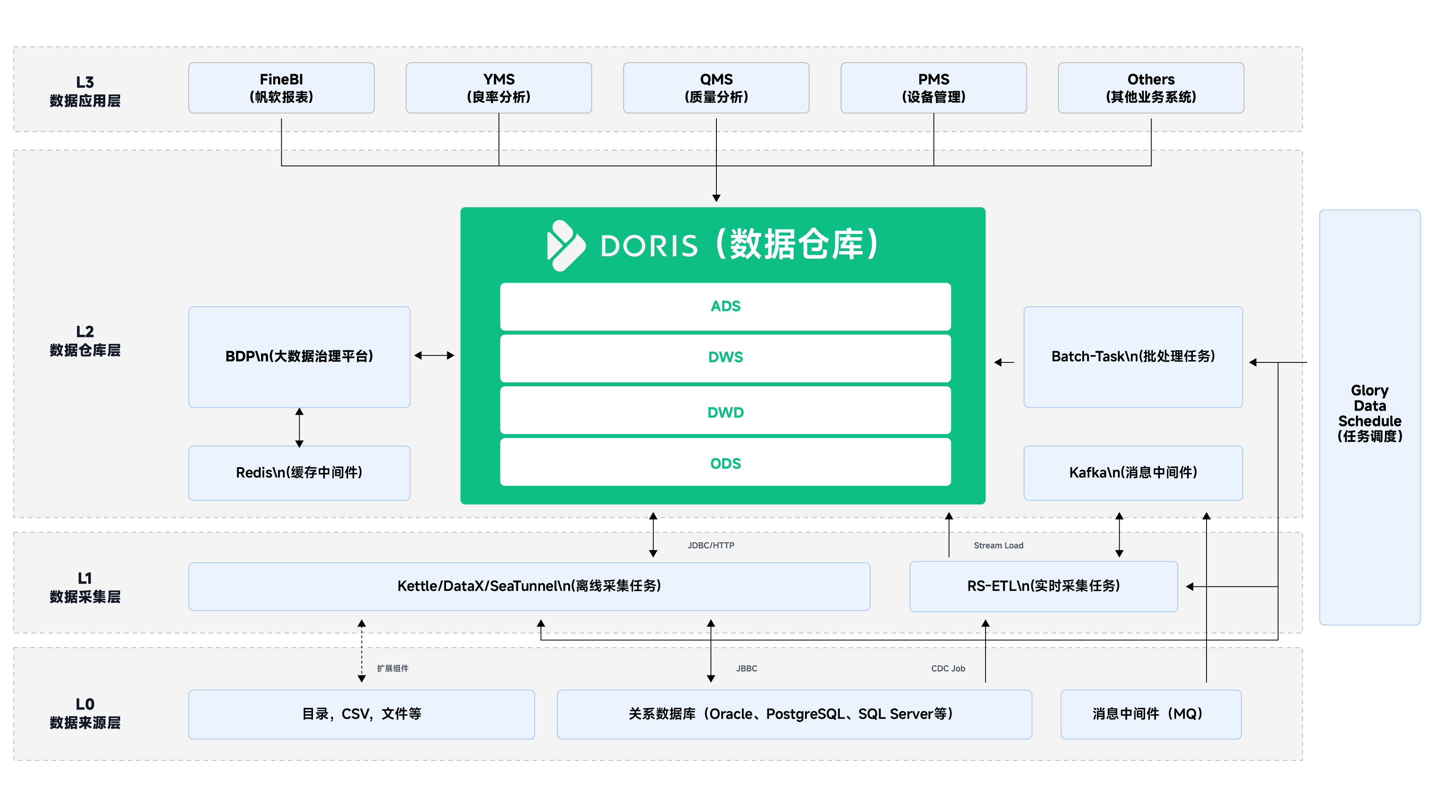Click the QMS quality analysis box
The width and height of the screenshot is (1434, 807).
[716, 88]
